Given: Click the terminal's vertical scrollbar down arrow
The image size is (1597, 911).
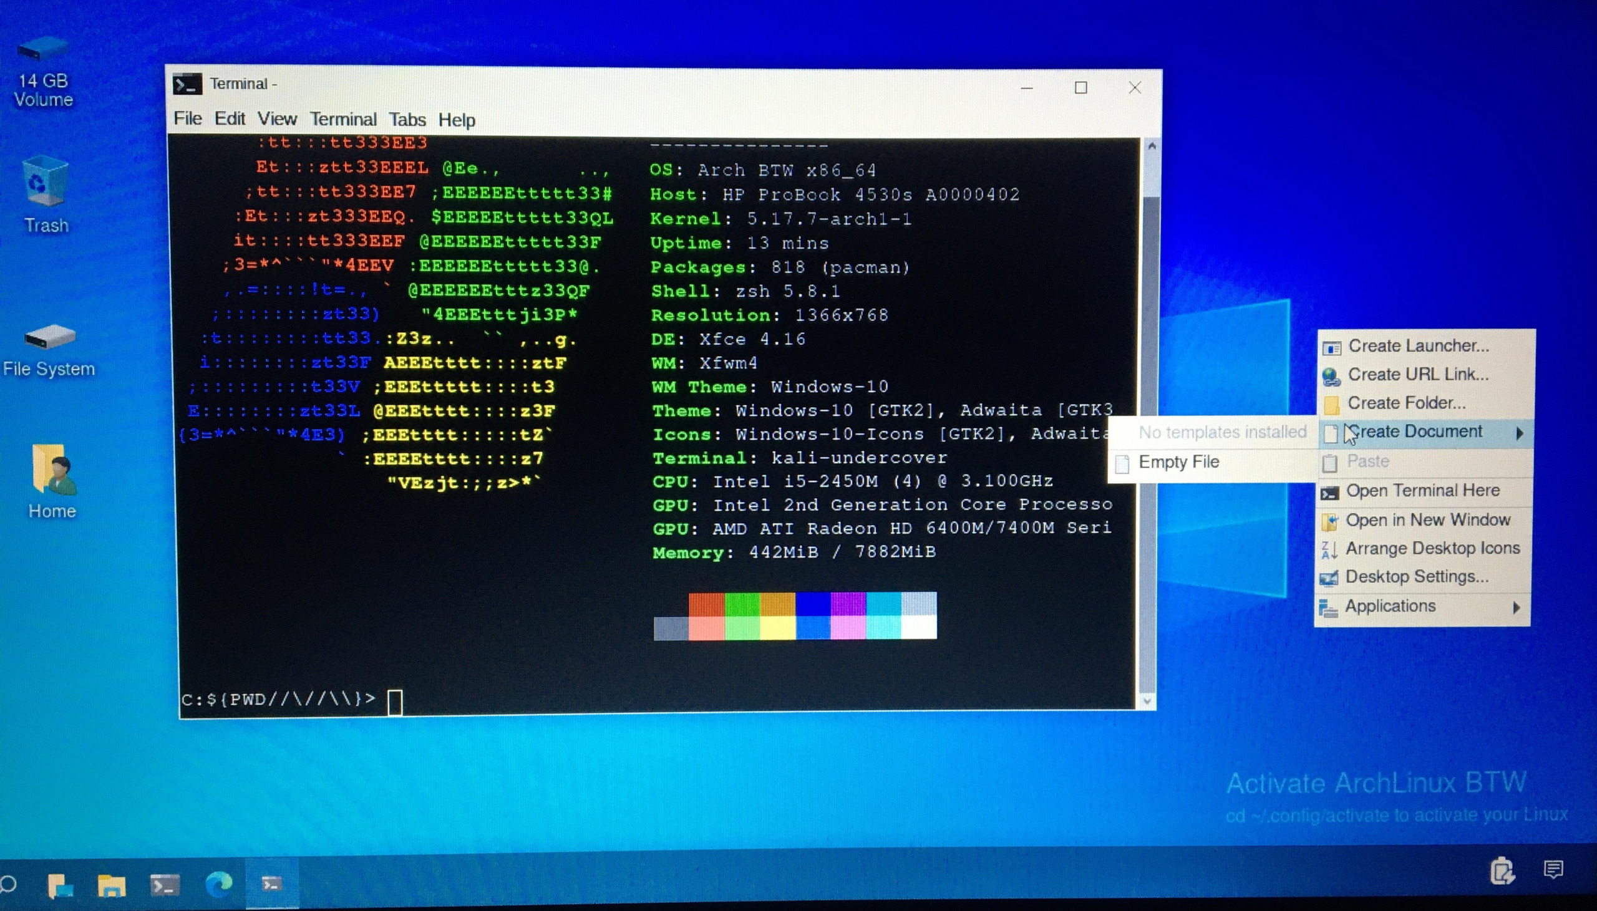Looking at the screenshot, I should pyautogui.click(x=1147, y=701).
